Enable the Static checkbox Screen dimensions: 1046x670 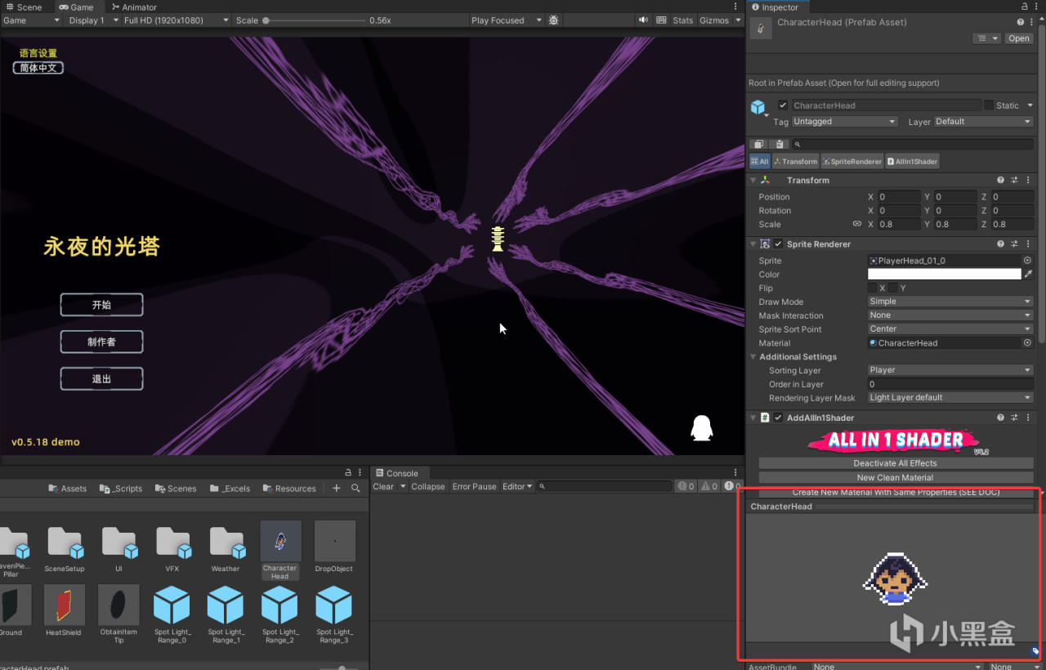point(989,105)
